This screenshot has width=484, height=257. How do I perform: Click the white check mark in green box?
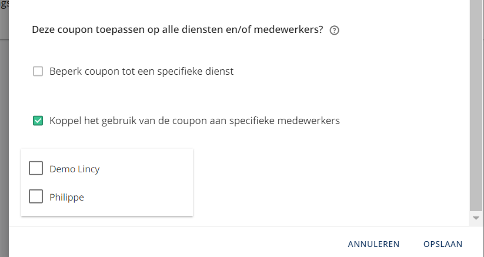coord(38,121)
